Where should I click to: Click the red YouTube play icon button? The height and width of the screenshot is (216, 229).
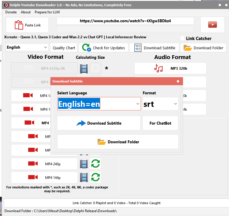click(212, 25)
